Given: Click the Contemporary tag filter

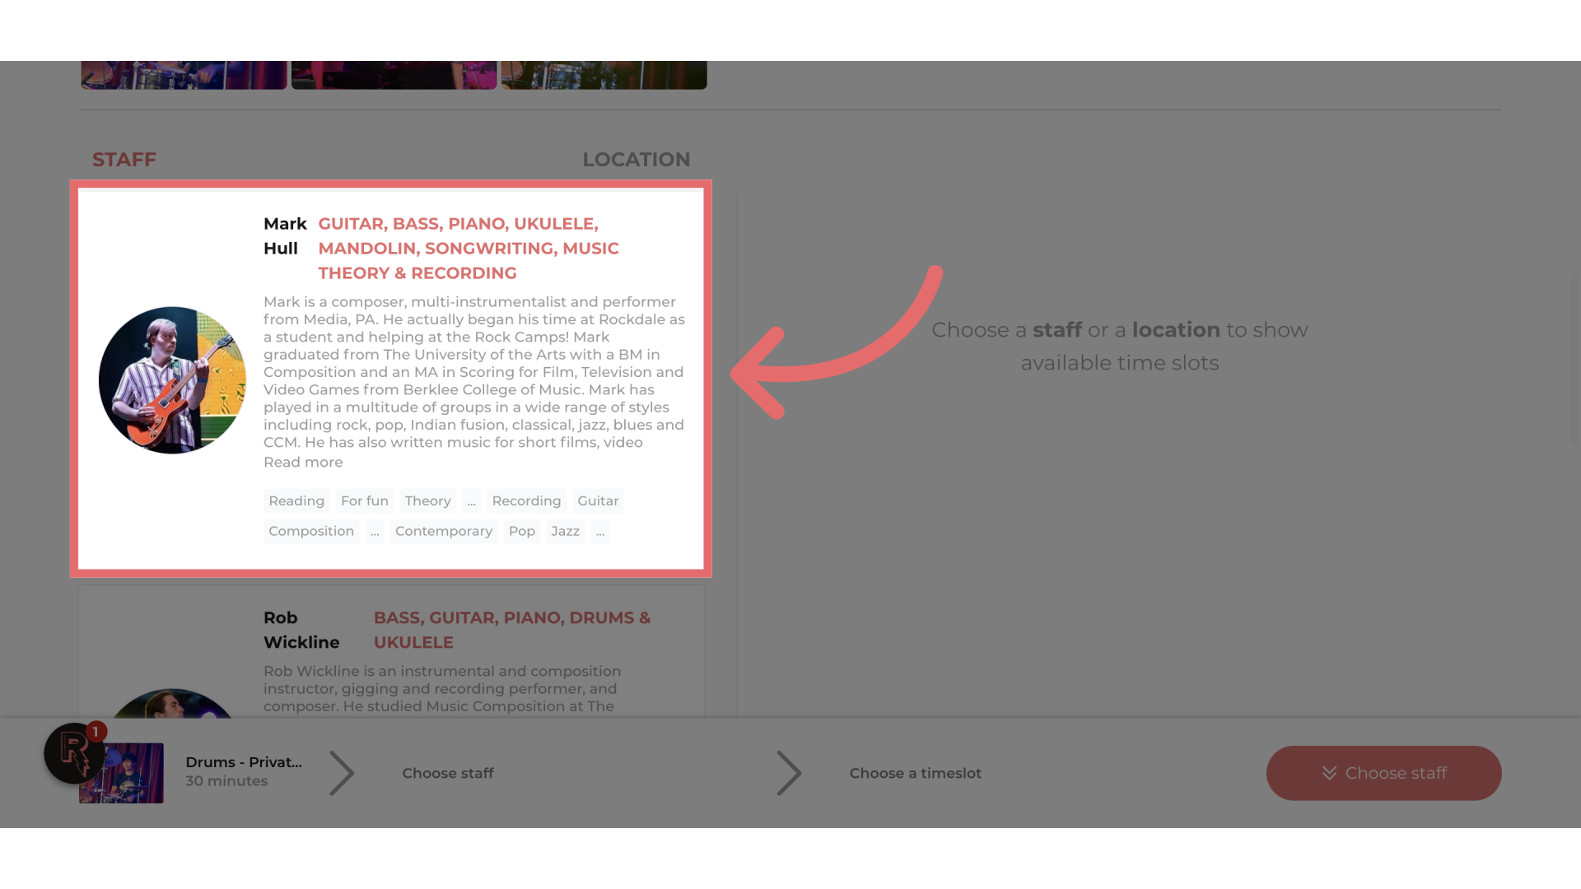Looking at the screenshot, I should point(443,531).
